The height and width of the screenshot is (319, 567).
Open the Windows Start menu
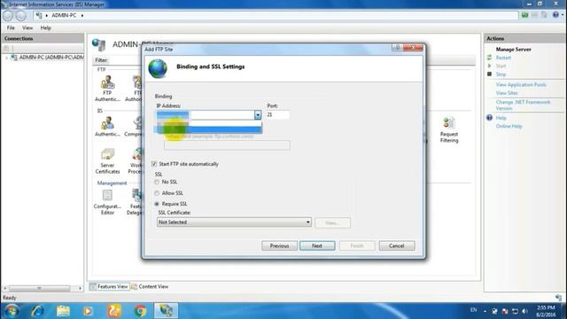coord(12,311)
